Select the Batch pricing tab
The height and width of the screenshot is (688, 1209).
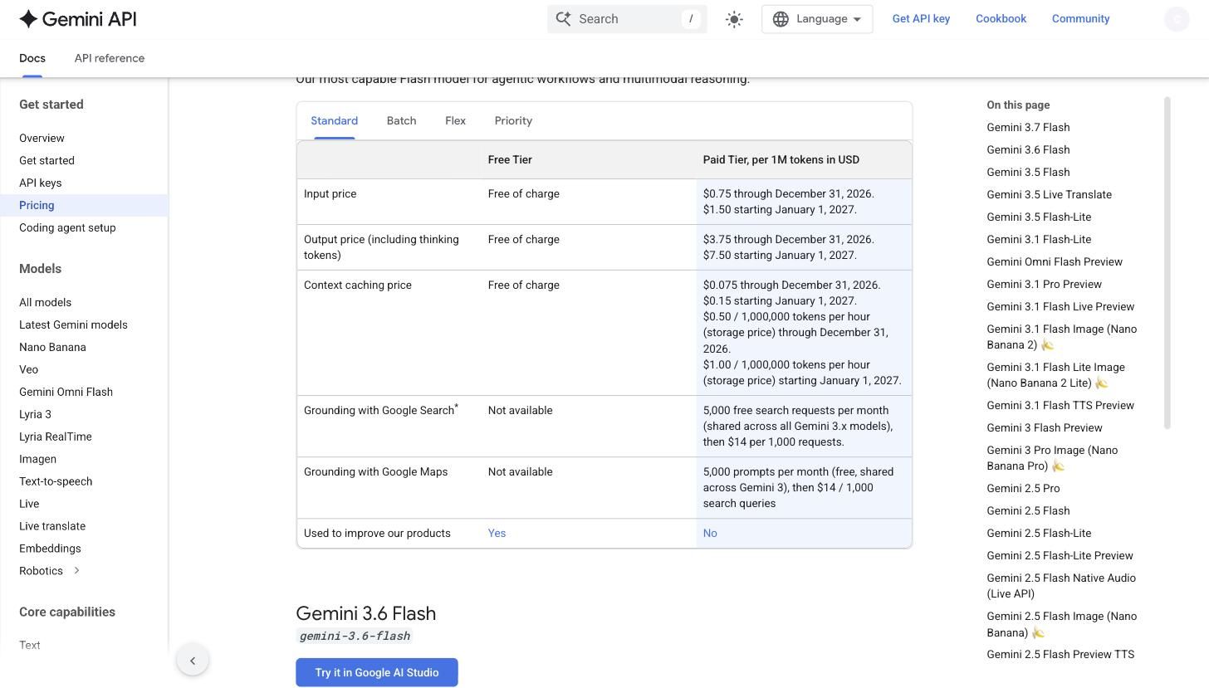point(401,121)
